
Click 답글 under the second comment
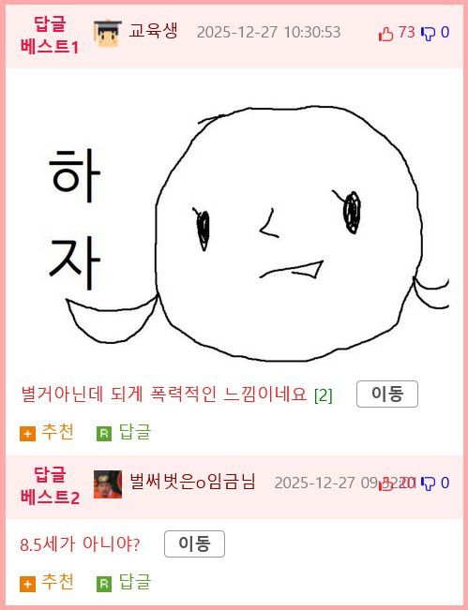[135, 582]
